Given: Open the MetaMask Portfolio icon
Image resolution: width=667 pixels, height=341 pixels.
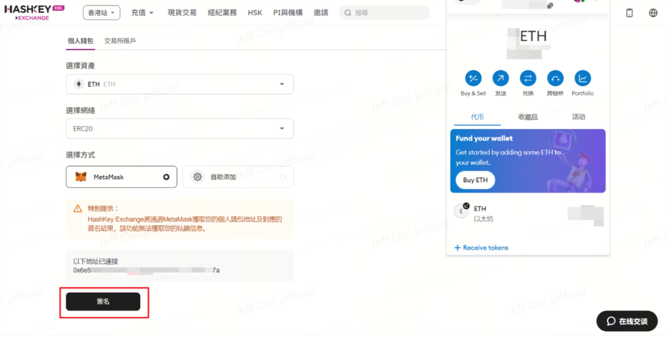Looking at the screenshot, I should (x=582, y=78).
